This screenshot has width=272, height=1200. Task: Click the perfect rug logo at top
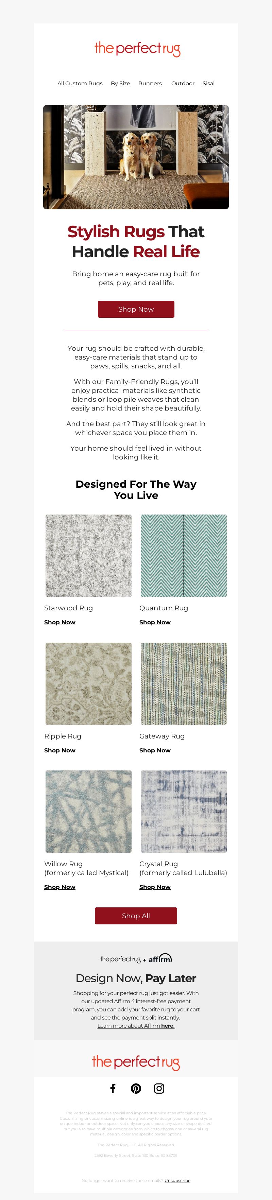point(137,49)
